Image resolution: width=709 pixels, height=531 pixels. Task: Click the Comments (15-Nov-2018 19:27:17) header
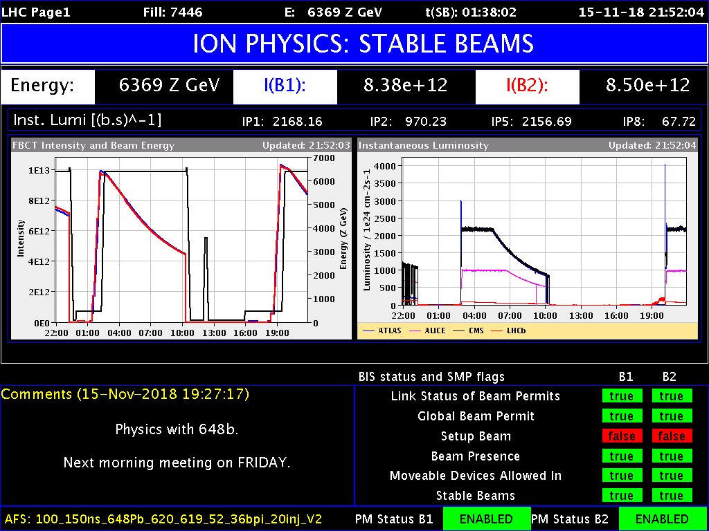(x=125, y=394)
